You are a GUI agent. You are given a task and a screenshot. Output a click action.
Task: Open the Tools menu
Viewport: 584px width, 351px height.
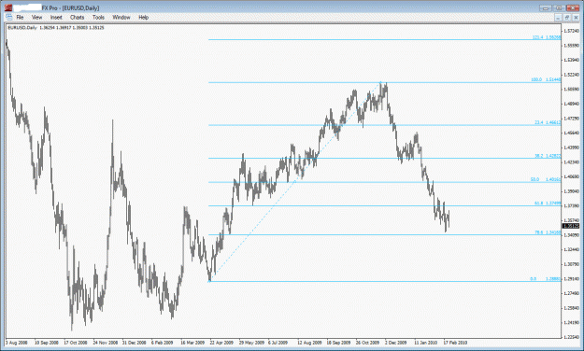click(98, 18)
